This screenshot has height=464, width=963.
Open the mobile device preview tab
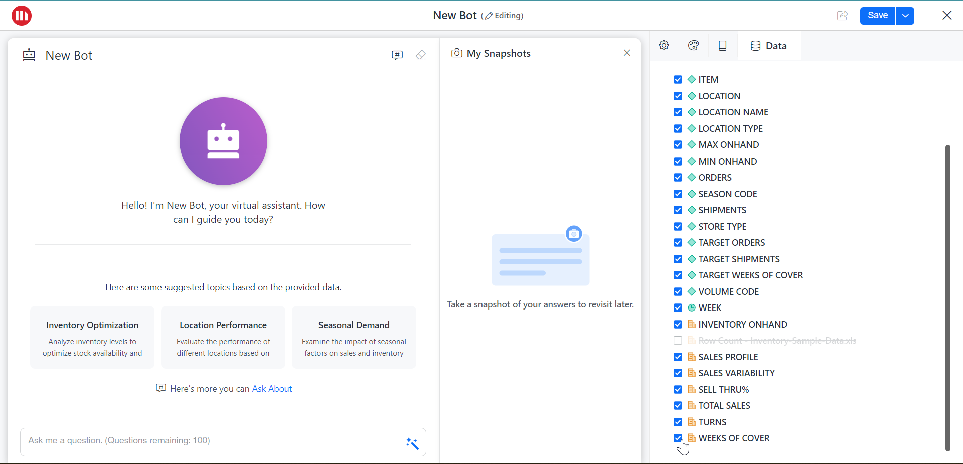click(x=722, y=46)
